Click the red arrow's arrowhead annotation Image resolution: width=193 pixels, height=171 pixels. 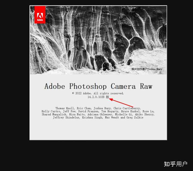pos(111,99)
